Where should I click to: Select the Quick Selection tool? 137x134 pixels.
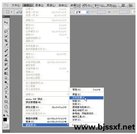[x=6, y=36]
